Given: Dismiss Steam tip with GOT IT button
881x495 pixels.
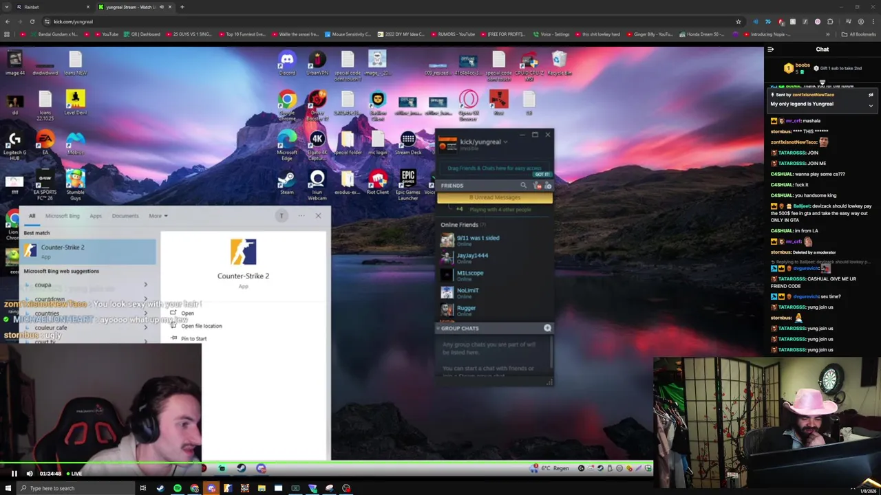Looking at the screenshot, I should pyautogui.click(x=542, y=175).
